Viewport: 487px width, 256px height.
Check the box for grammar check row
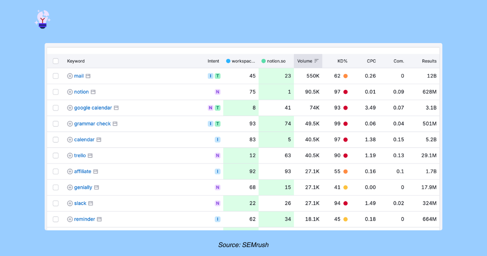[x=56, y=124]
